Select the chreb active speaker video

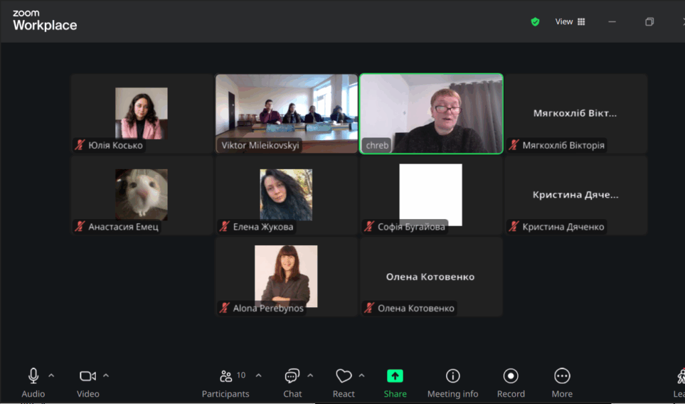(431, 110)
